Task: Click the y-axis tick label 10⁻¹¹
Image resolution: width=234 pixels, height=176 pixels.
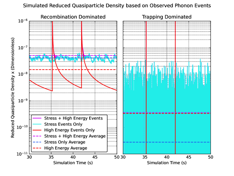Action: tap(22, 154)
